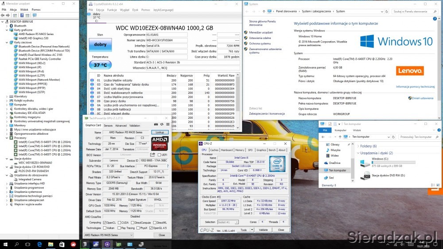Screen dimensions: 443x249
Task: Toggle PhysX checkbox in GPU-Z
Action: 138,228
